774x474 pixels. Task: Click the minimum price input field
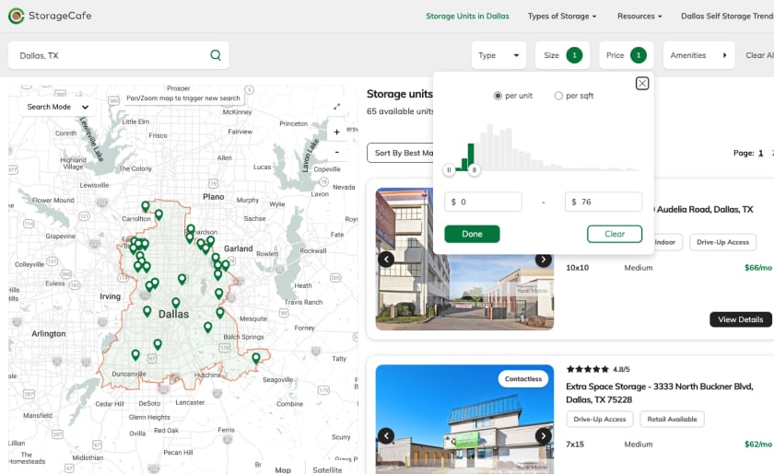pos(483,202)
